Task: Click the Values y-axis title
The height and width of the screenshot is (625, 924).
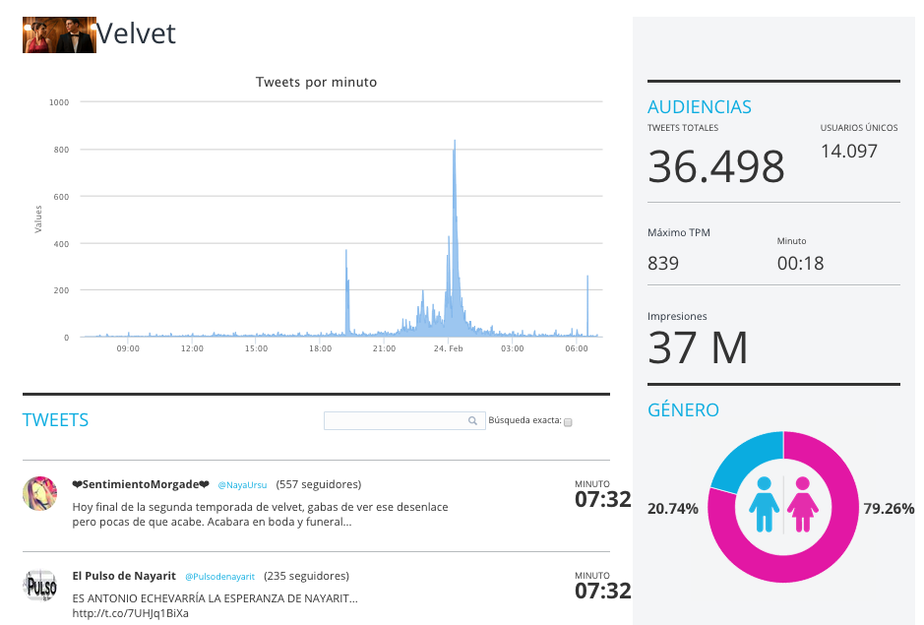Action: point(38,219)
